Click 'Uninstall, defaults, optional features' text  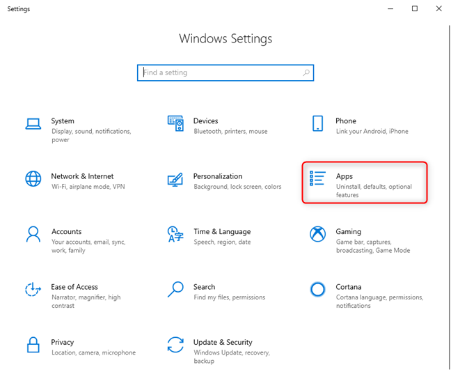pyautogui.click(x=374, y=191)
